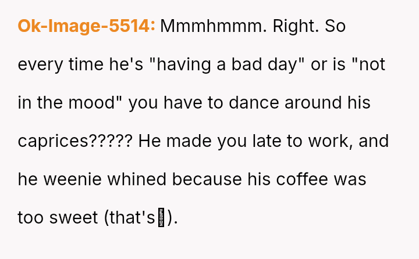Viewport: 419px width, 259px height.
Task: Click the word "mood" in third line
Action: [90, 103]
